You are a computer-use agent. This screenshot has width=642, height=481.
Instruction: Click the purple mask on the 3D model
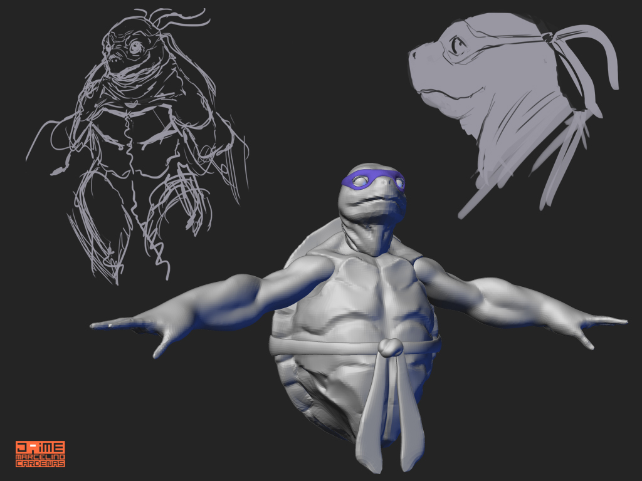pyautogui.click(x=374, y=180)
